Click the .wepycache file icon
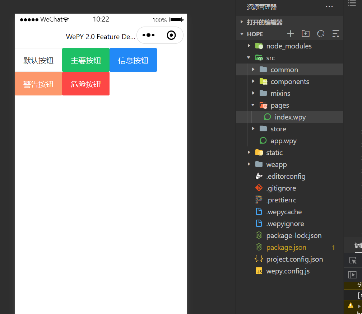The height and width of the screenshot is (314, 362). click(x=259, y=212)
